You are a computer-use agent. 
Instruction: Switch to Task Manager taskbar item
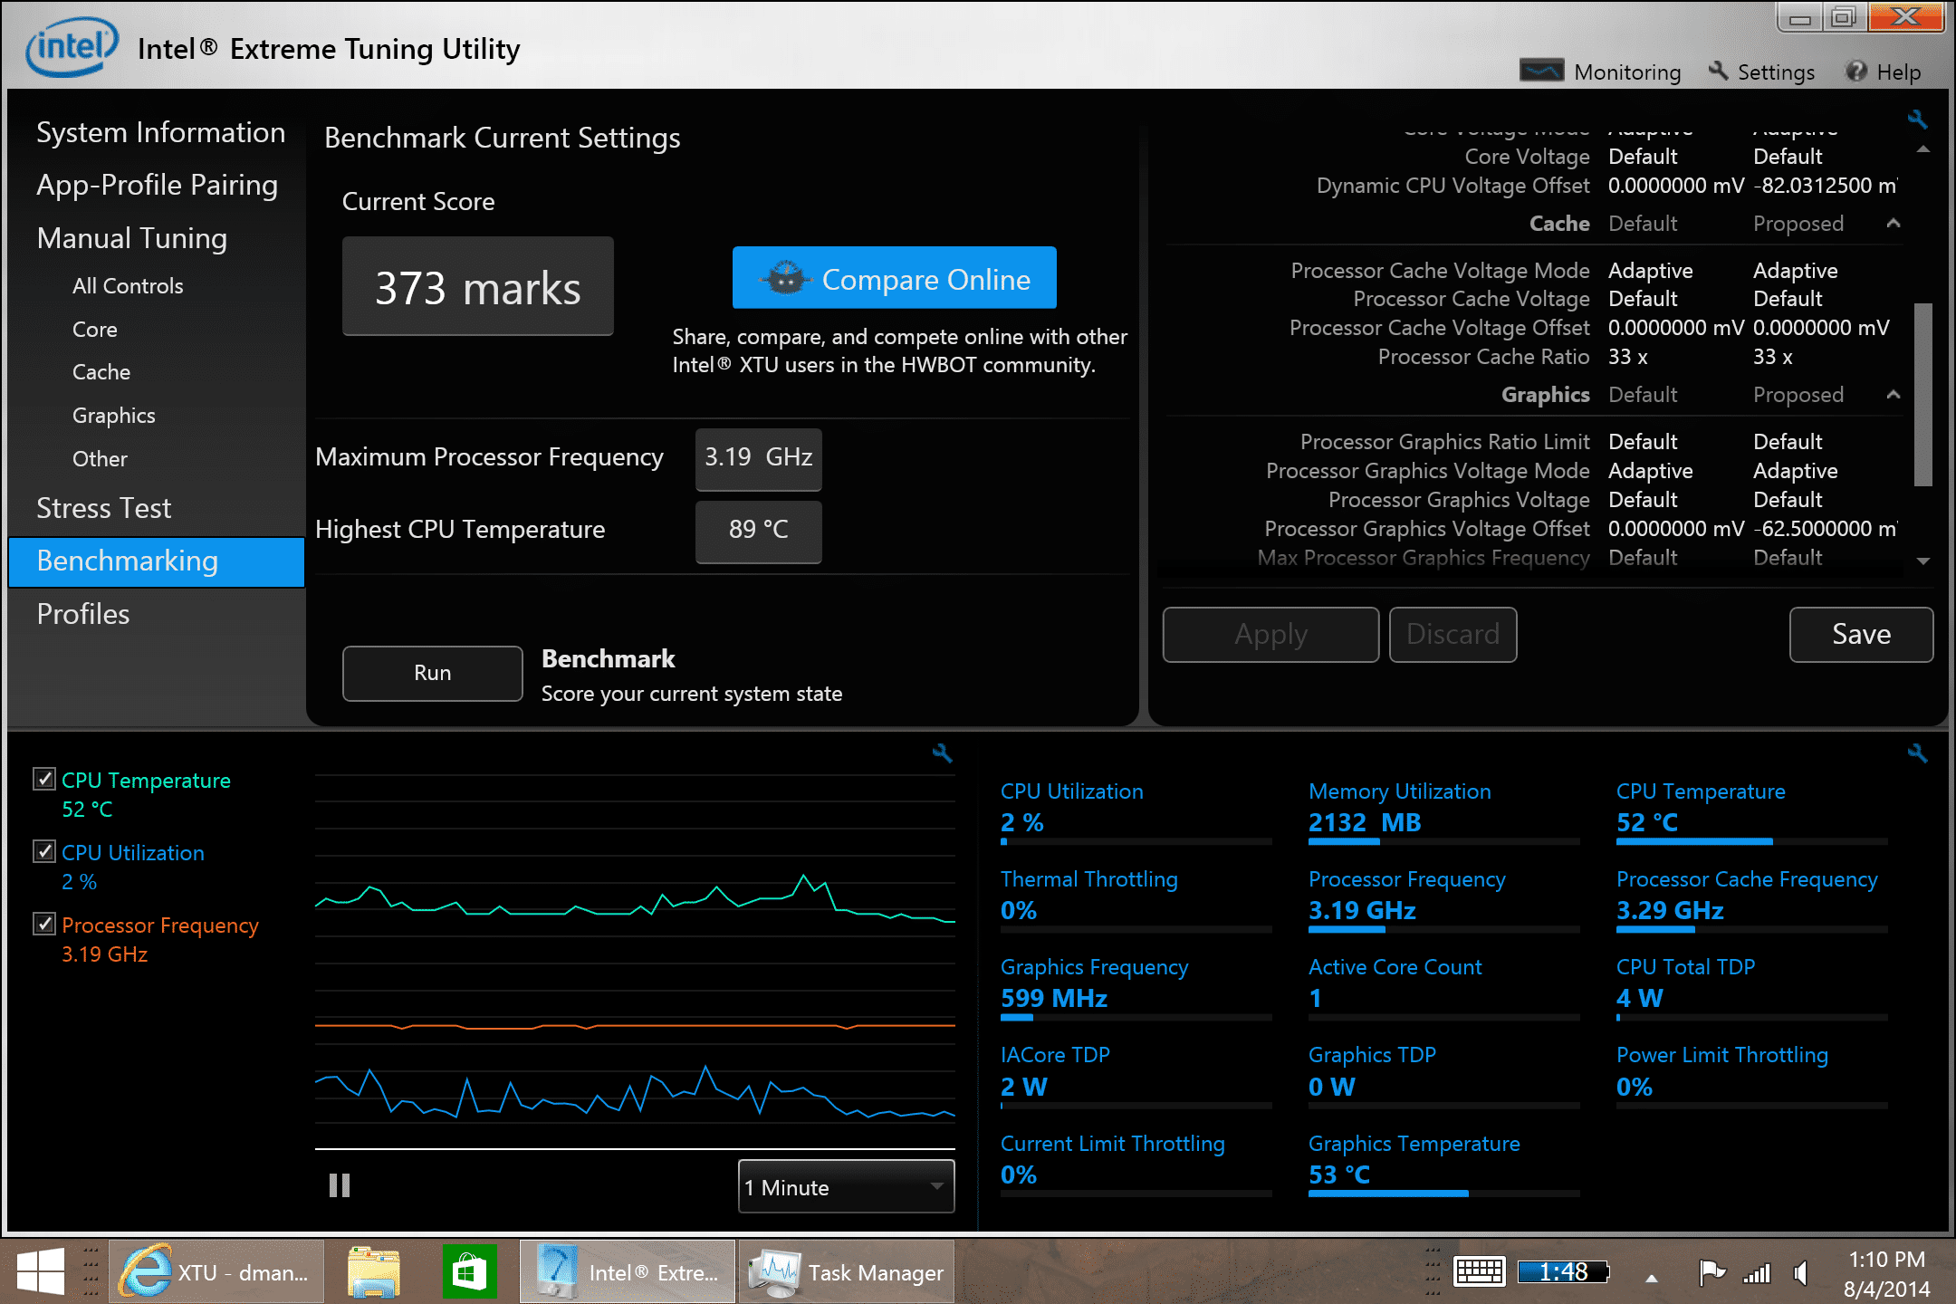click(846, 1271)
